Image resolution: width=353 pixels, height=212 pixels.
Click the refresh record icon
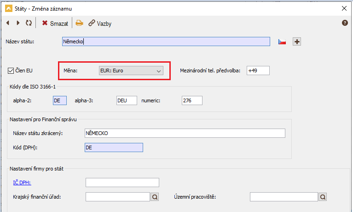point(29,23)
